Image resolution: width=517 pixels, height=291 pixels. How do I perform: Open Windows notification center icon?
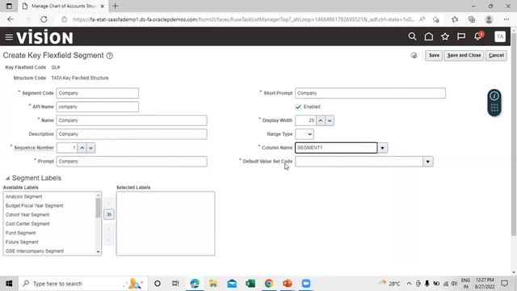coord(504,284)
